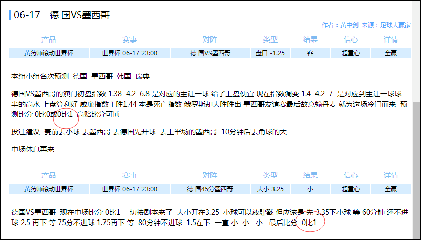
Task: Click the 信心 column header in second table
Action: (x=351, y=175)
